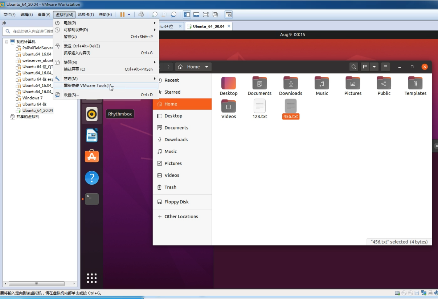The height and width of the screenshot is (299, 438).
Task: Choose 抓取输入内容(I) menu entry
Action: [x=107, y=53]
